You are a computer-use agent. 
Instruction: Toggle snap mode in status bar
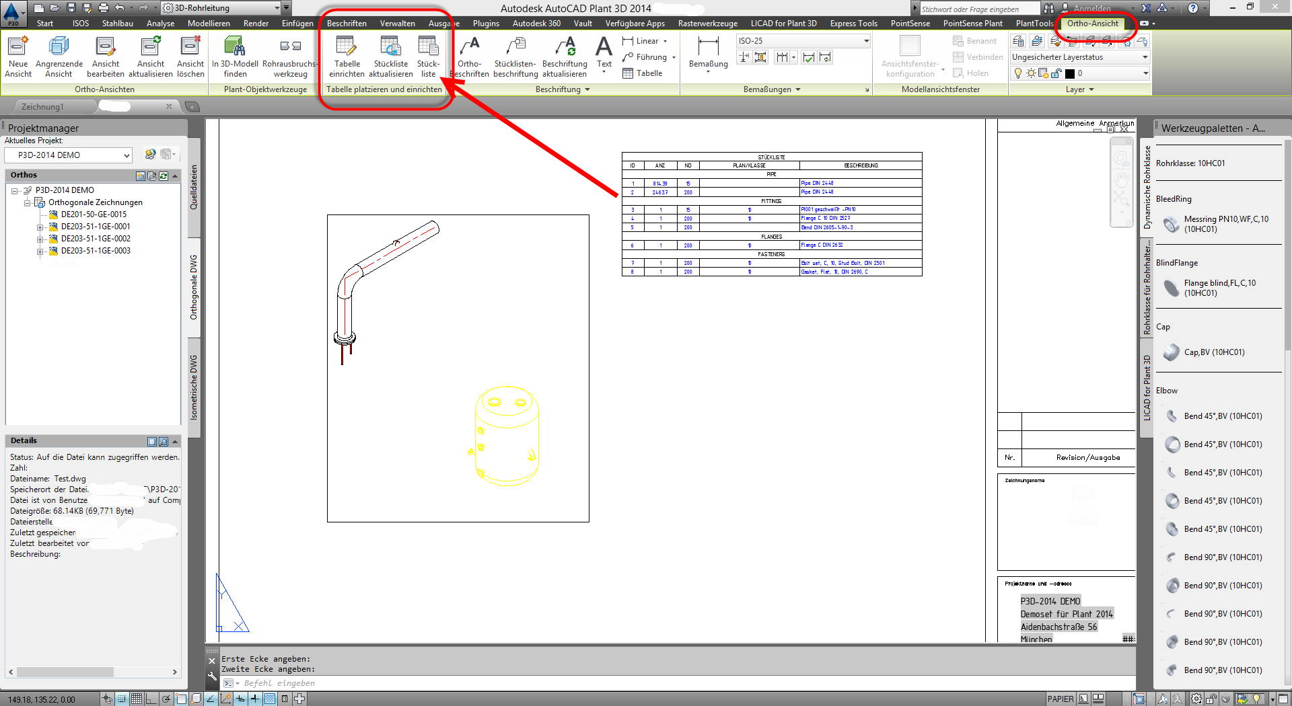pyautogui.click(x=122, y=699)
